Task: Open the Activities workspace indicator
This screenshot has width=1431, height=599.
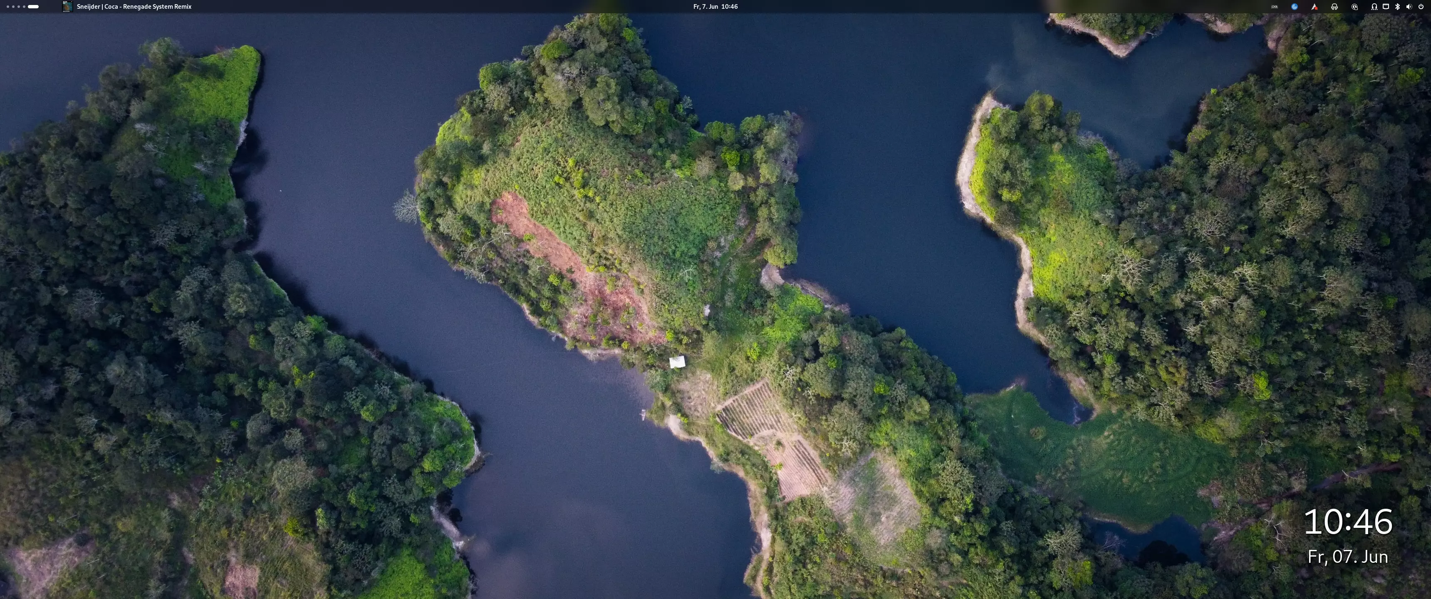Action: 23,7
